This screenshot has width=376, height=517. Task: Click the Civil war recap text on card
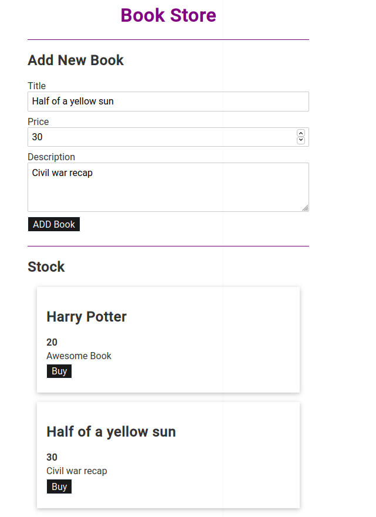tap(76, 471)
